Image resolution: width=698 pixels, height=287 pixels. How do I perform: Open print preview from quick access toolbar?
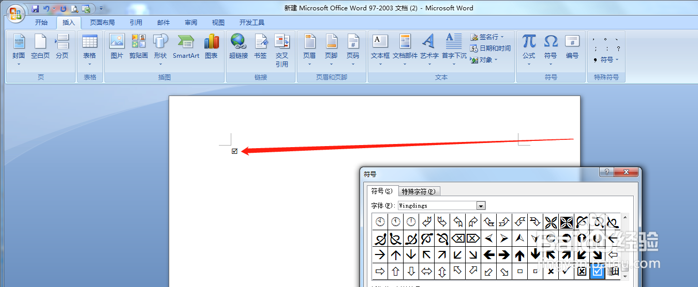click(75, 9)
